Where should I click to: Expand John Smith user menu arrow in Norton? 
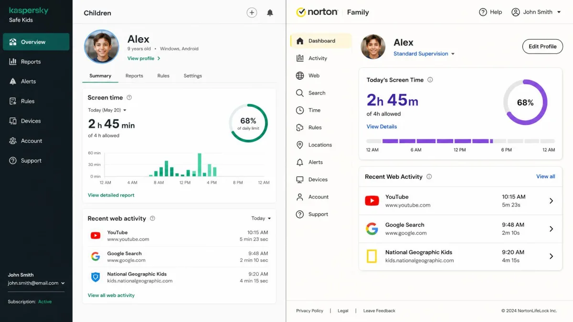(x=559, y=12)
